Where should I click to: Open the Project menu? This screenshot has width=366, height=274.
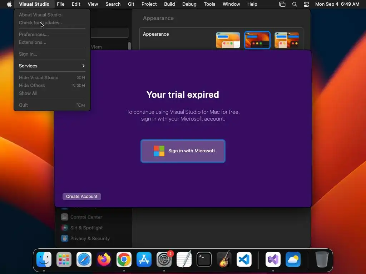point(149,4)
